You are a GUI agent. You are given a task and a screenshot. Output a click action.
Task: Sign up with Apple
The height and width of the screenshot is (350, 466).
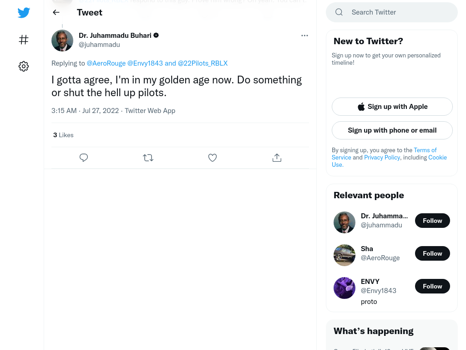tap(392, 107)
